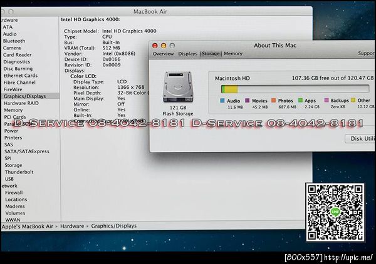Screen dimensions: 376x264
Task: Open the Memory tab
Action: 233,54
